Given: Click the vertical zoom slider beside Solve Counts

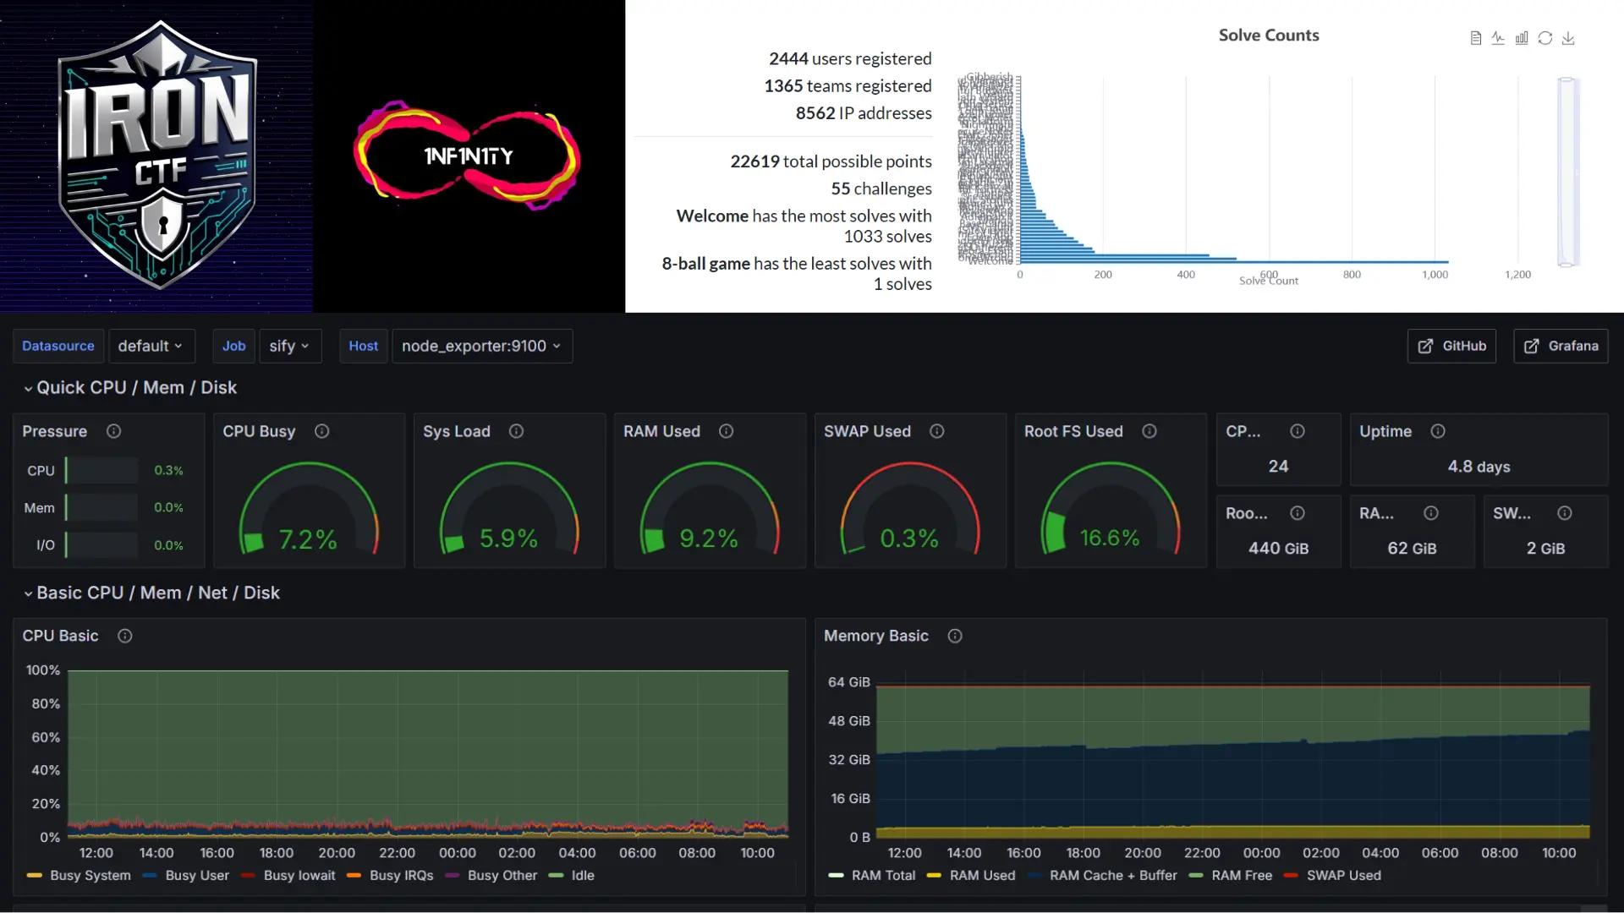Looking at the screenshot, I should coord(1568,172).
